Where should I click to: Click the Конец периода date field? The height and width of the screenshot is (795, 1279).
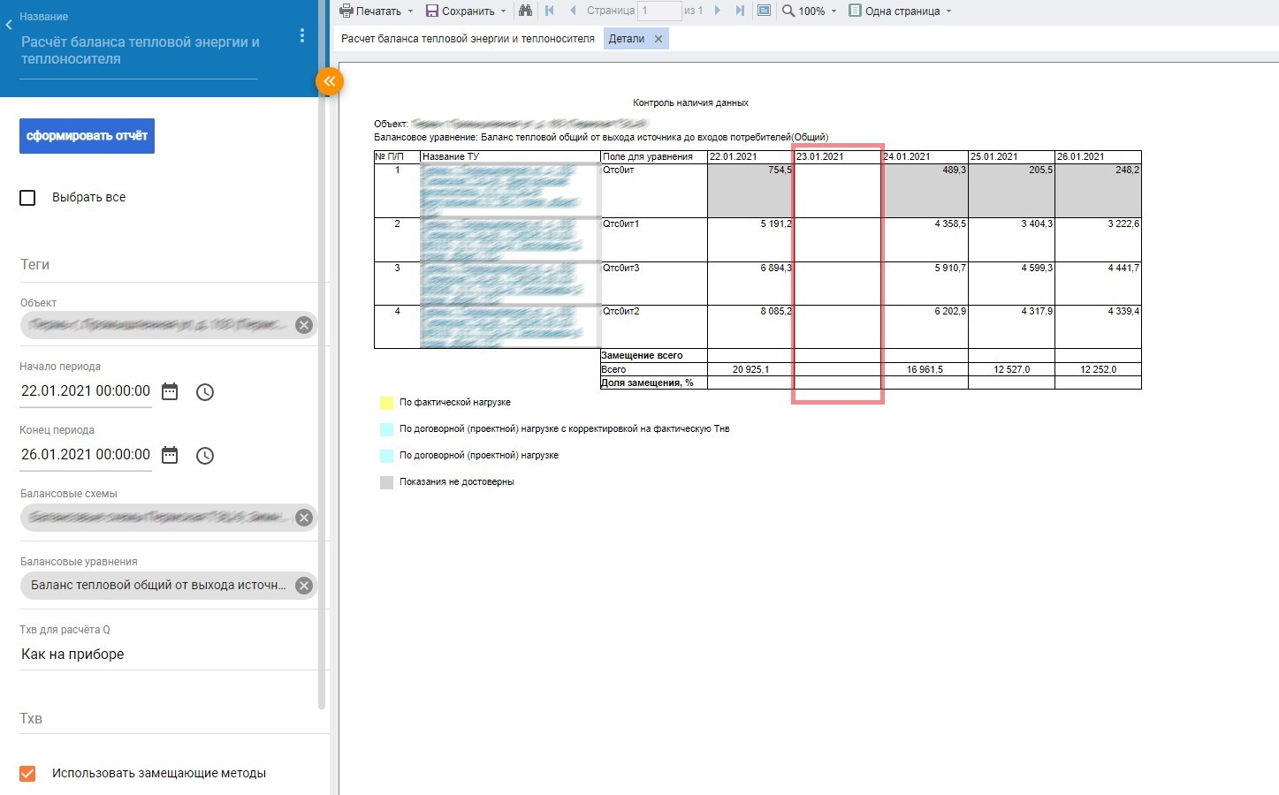coord(86,455)
